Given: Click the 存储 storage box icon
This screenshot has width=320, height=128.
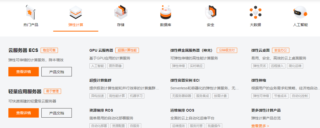Looking at the screenshot, I should [121, 12].
